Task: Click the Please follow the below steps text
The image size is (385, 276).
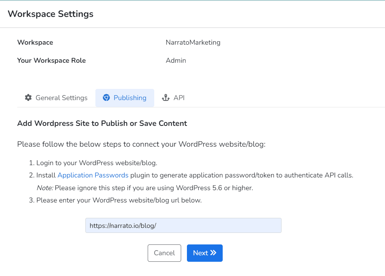Action: [141, 144]
